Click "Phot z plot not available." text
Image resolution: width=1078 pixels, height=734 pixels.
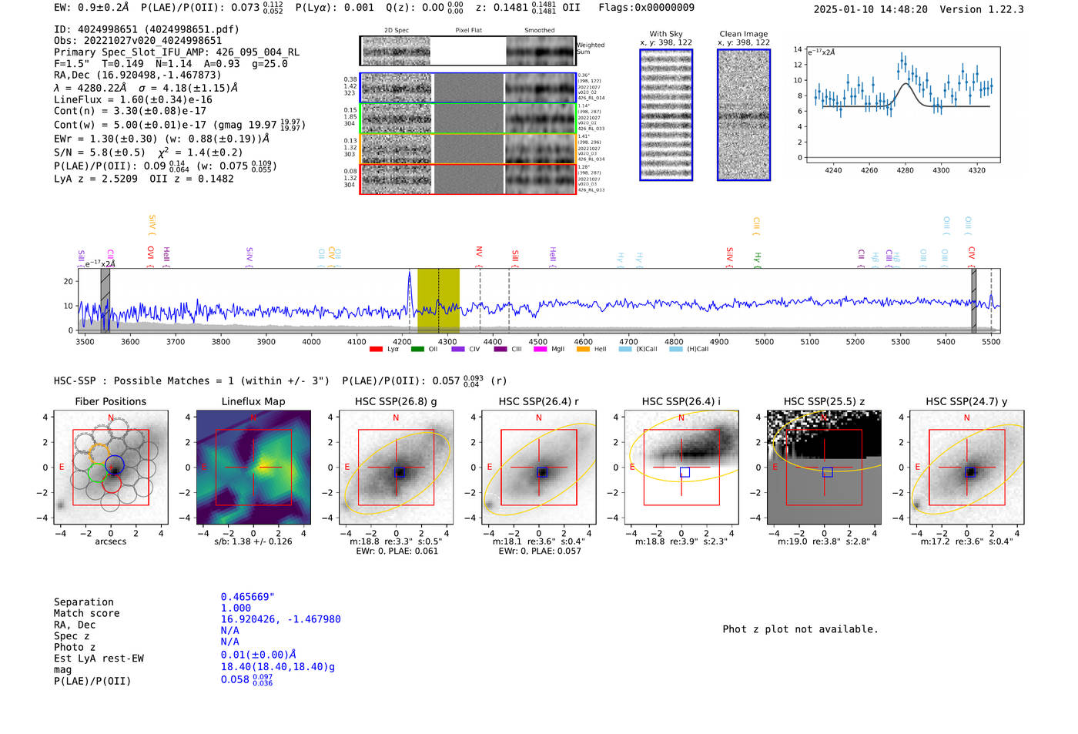pos(800,629)
